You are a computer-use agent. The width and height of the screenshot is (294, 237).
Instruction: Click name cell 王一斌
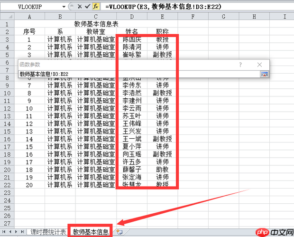tap(132, 139)
